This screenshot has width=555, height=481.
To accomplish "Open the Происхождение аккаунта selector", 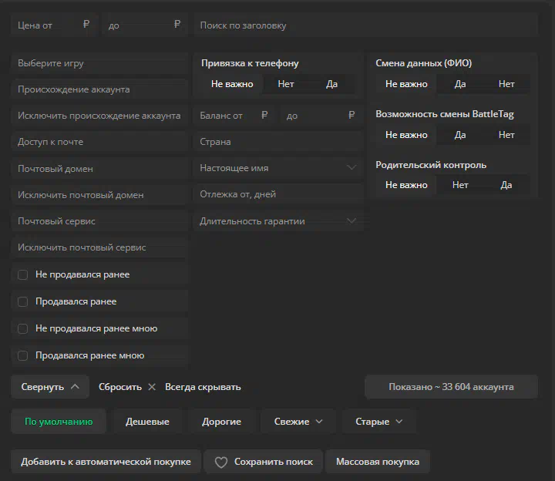I will pos(99,89).
